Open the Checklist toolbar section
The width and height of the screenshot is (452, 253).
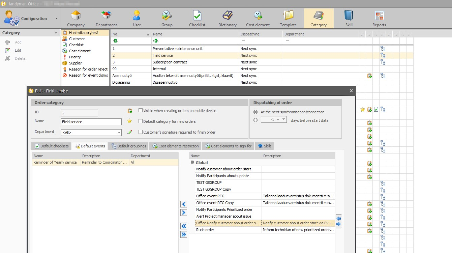(197, 19)
